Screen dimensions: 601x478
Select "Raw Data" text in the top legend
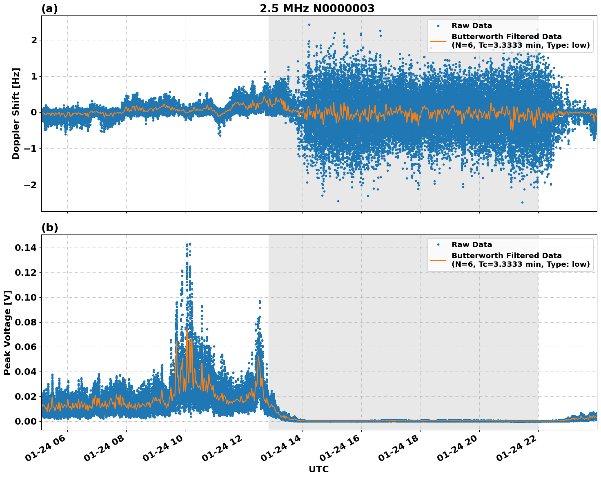tap(472, 26)
